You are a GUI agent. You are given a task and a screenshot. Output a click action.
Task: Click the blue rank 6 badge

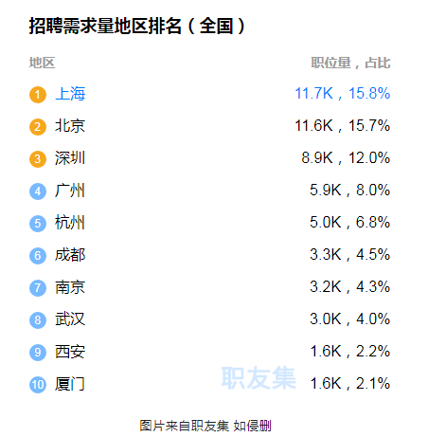point(38,256)
